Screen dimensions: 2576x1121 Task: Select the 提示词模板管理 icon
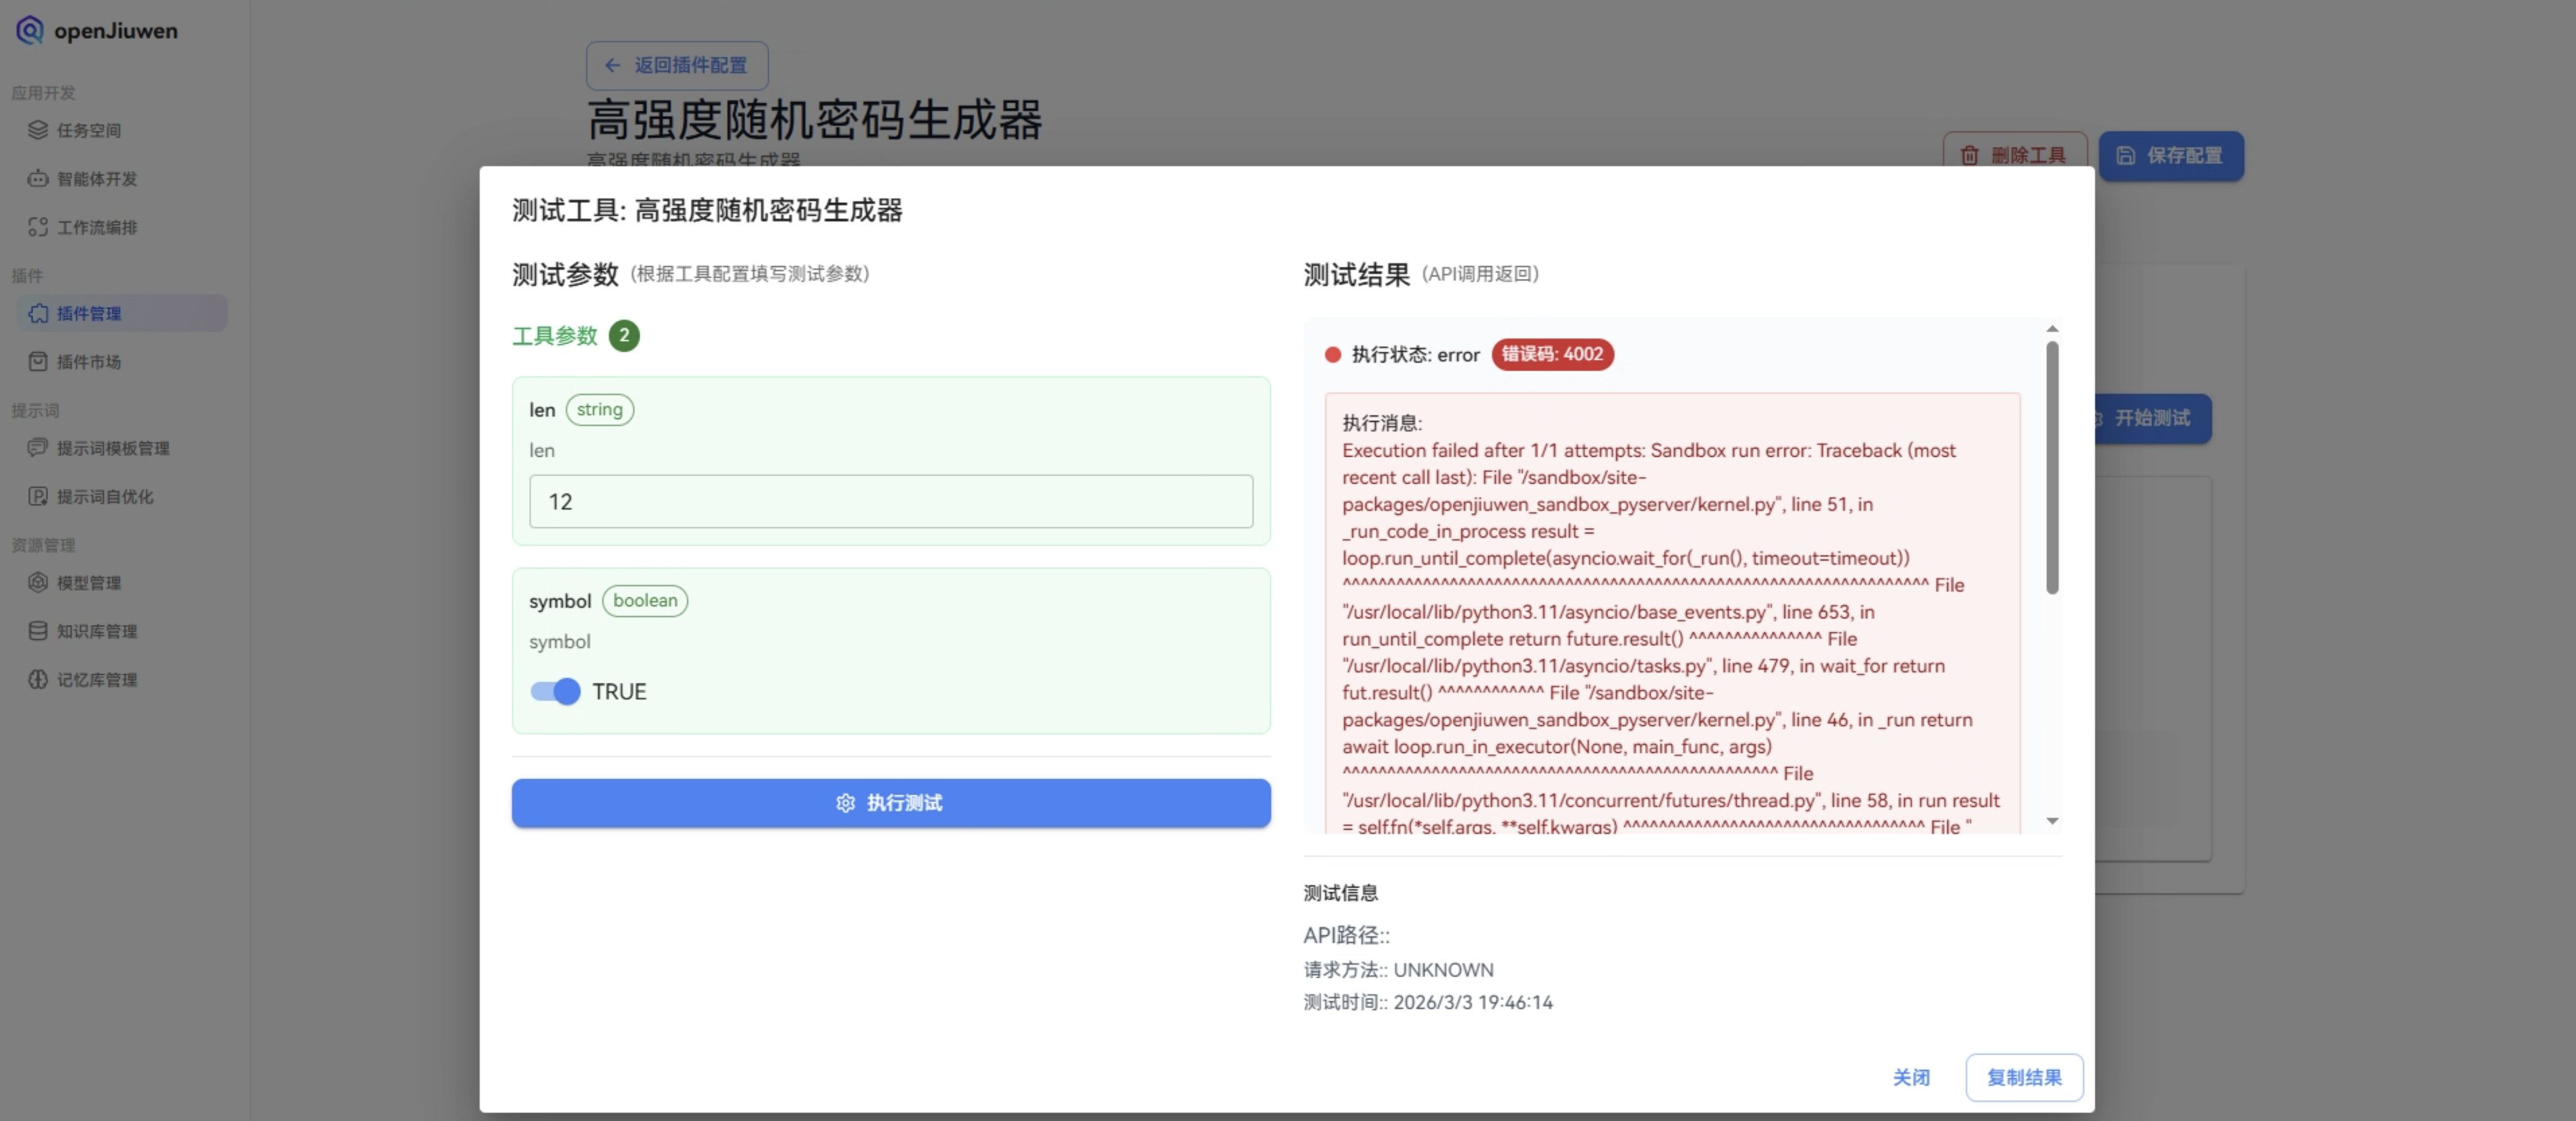point(37,448)
